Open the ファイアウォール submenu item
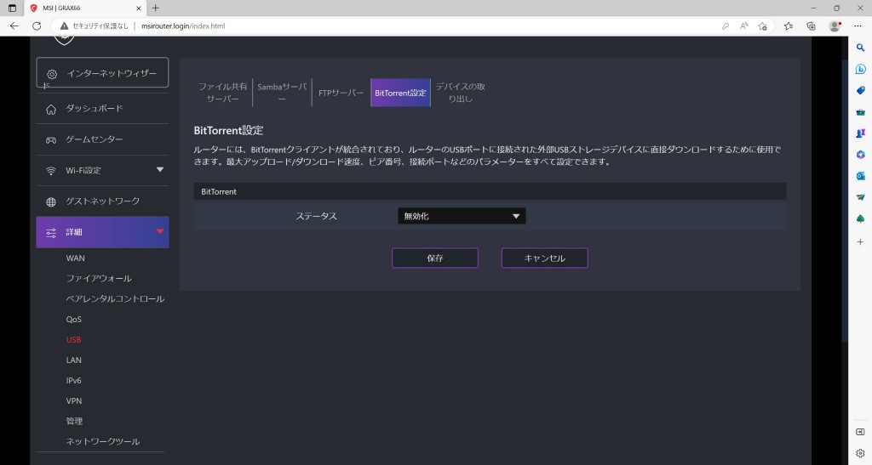Screen dimensions: 872x465 coord(99,279)
